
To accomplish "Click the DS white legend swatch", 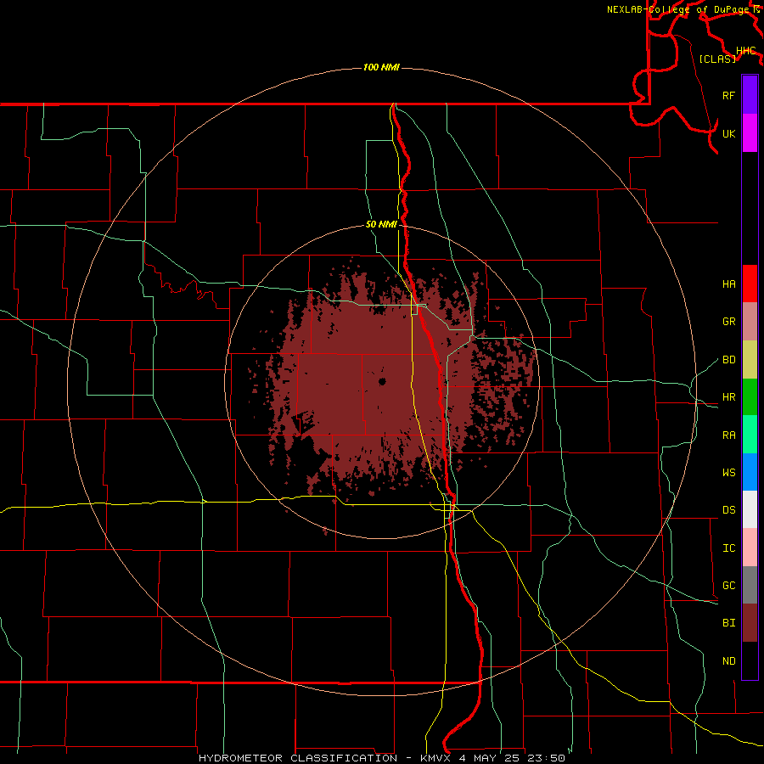I will [x=750, y=509].
